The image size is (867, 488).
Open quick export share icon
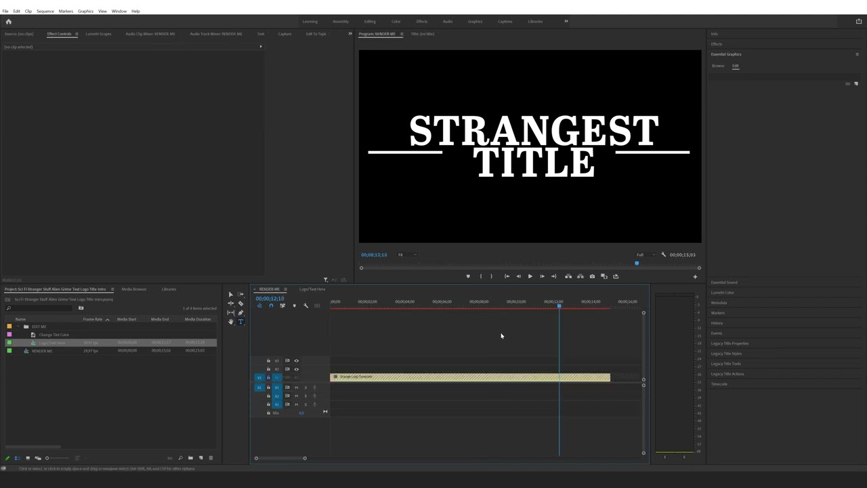coord(859,22)
